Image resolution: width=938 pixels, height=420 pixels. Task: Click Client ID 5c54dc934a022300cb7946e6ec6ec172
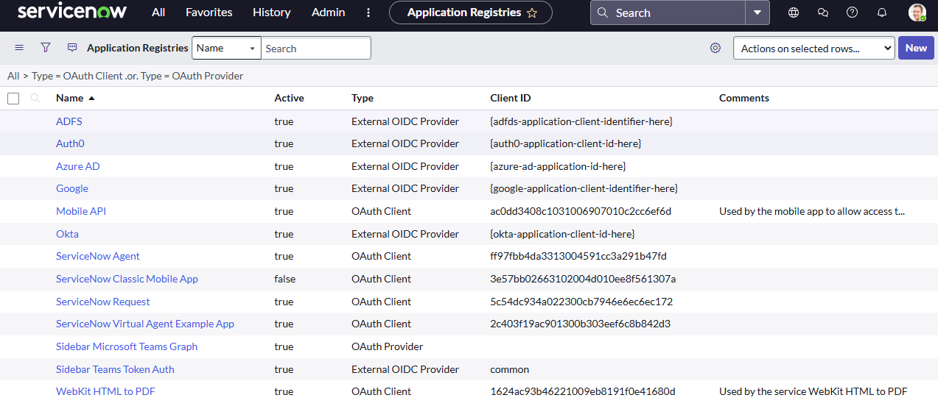pyautogui.click(x=581, y=302)
